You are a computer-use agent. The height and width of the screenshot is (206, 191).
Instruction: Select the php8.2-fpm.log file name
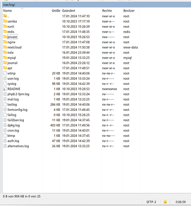pos(18,94)
